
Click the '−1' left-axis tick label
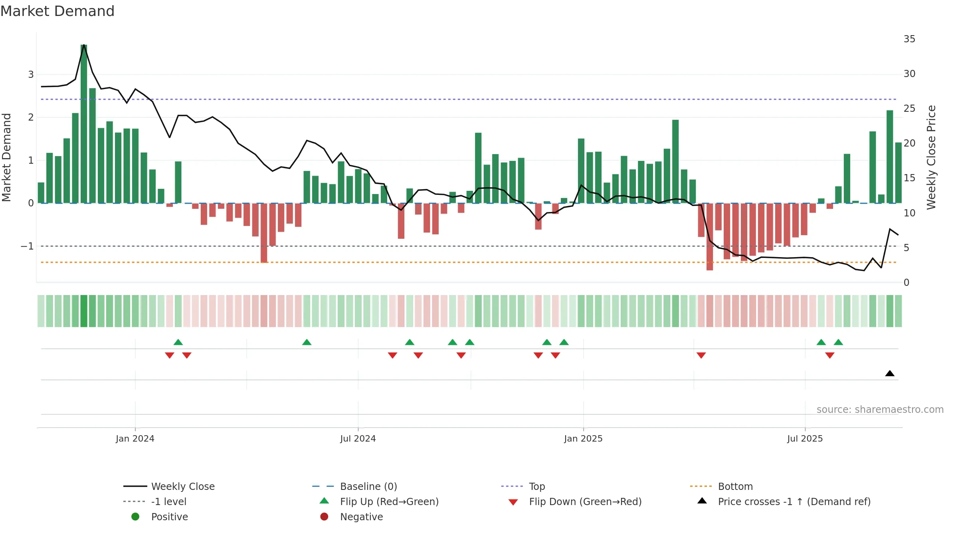pyautogui.click(x=27, y=246)
